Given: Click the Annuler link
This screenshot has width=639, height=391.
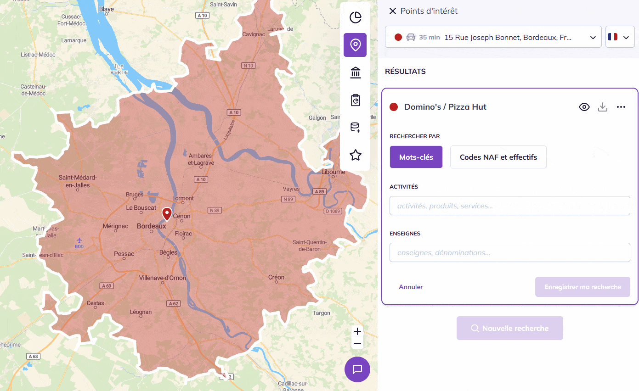Looking at the screenshot, I should click(411, 287).
